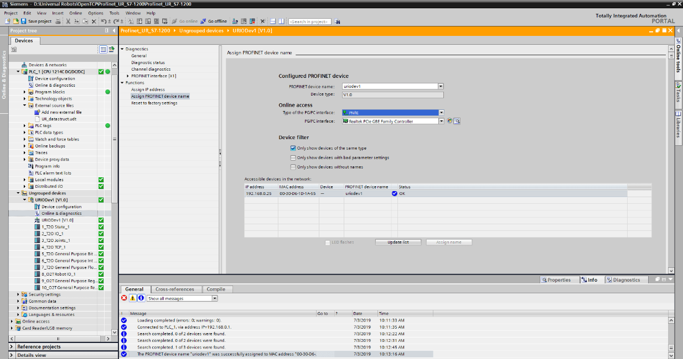Collapse the Ungrouped devices node
683x359 pixels.
(18, 193)
